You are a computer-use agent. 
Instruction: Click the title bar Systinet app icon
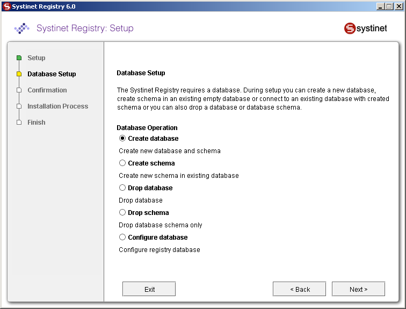pyautogui.click(x=7, y=6)
